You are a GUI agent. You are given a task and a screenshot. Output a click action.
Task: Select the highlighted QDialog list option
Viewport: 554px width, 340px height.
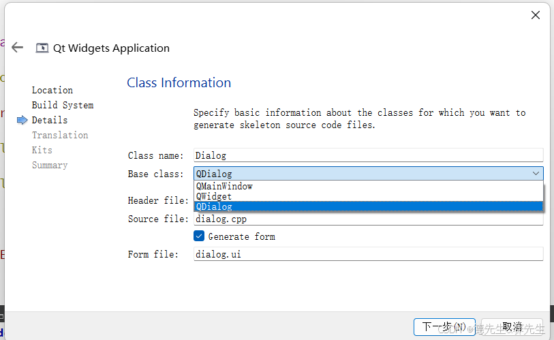pyautogui.click(x=368, y=206)
